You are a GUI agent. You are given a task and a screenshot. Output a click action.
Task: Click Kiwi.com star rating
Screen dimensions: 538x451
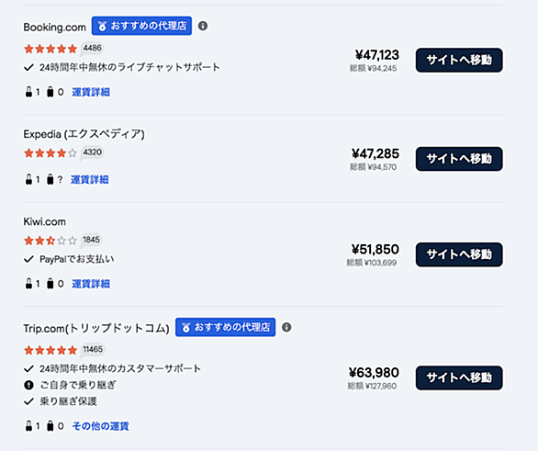50,241
